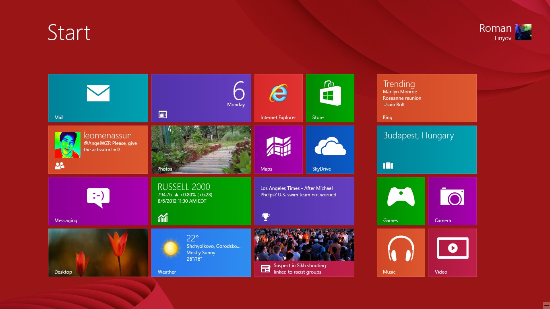Open the Photos tile garden picture
The width and height of the screenshot is (550, 309).
coord(201,150)
